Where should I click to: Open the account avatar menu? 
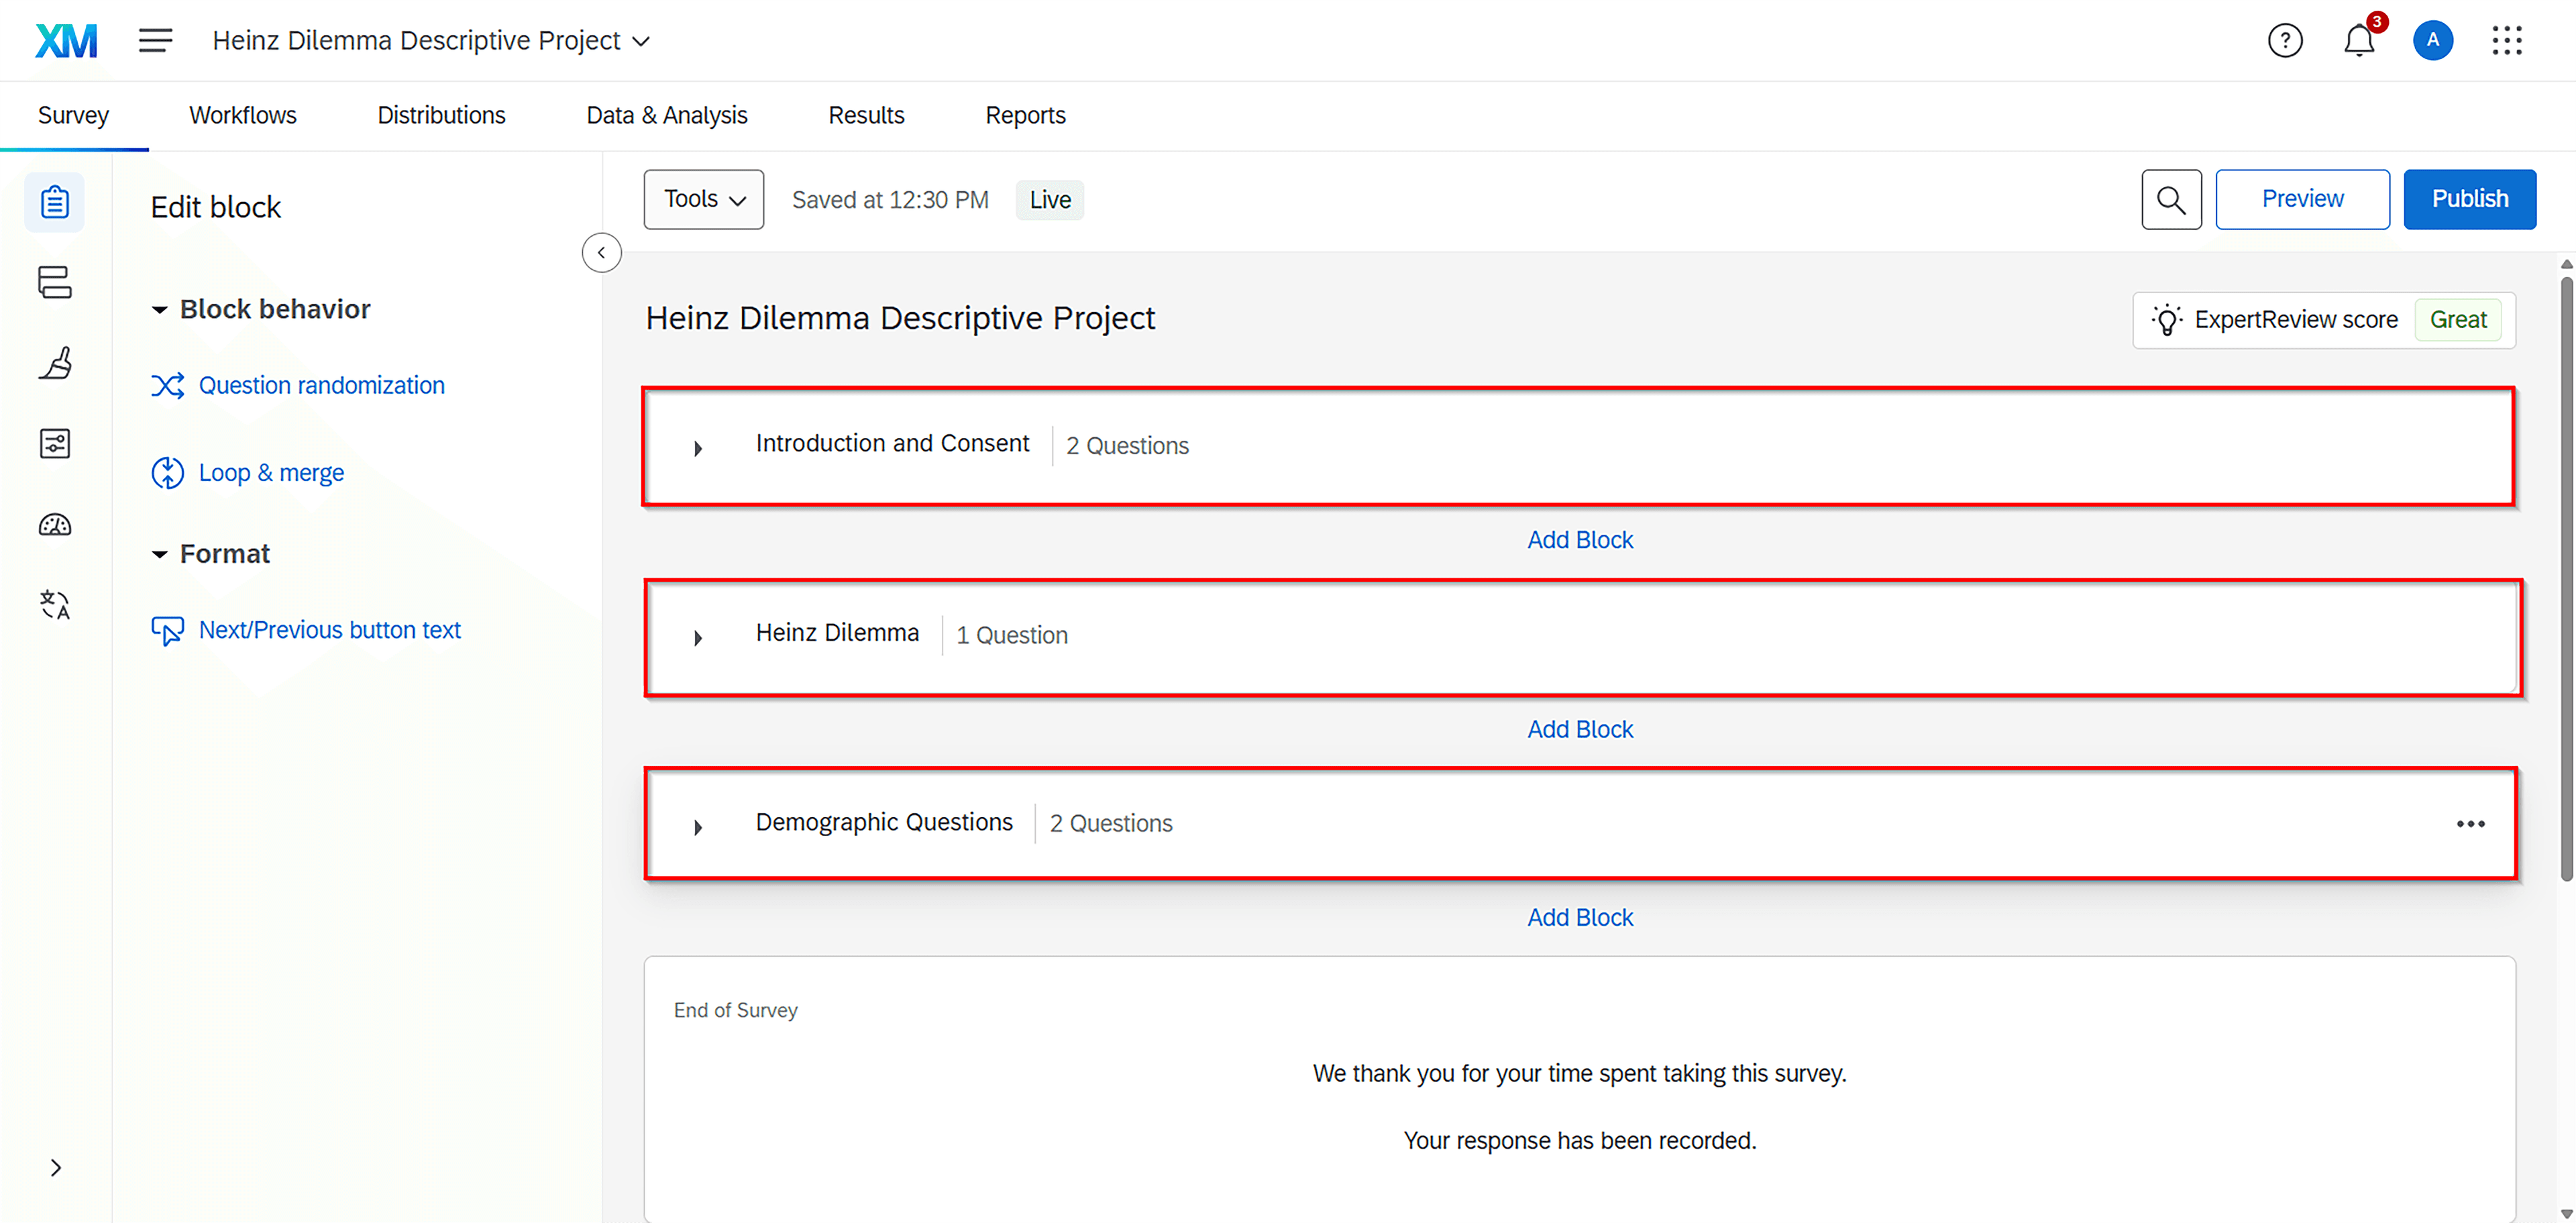point(2433,41)
